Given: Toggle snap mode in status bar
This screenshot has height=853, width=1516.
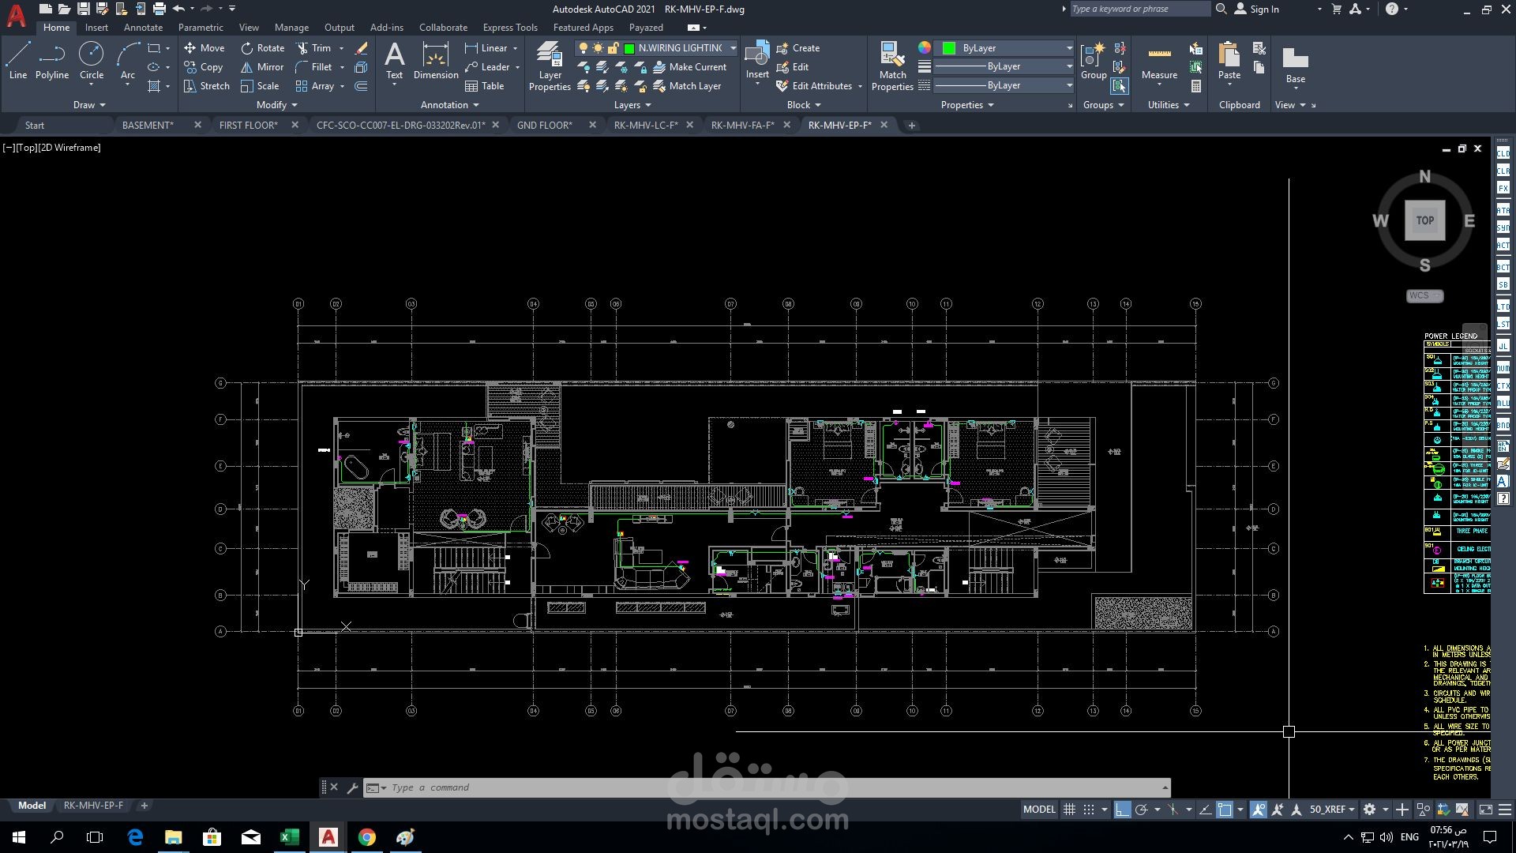Looking at the screenshot, I should (x=1089, y=810).
